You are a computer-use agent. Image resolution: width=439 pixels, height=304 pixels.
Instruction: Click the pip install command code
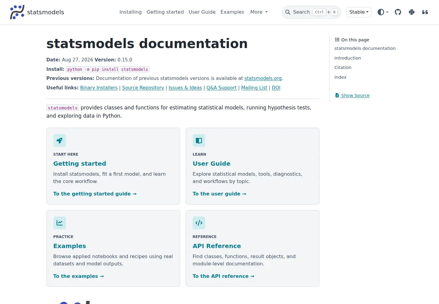[108, 69]
